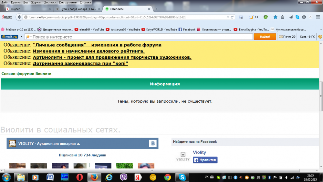Click the Bluetooth tray icon
Screen dimensions: 323x182
click(269, 177)
